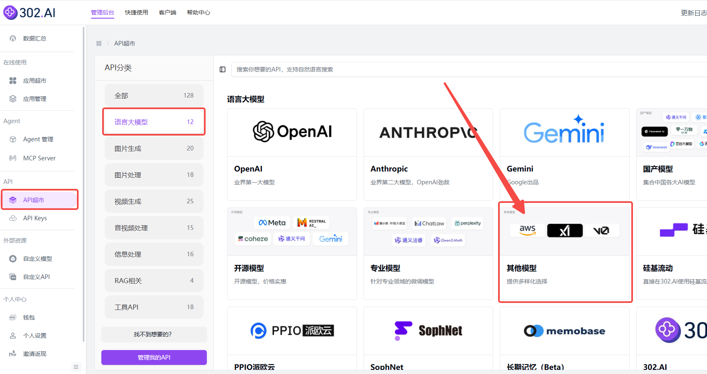707x374 pixels.
Task: Click the 邀请返现 icon
Action: click(x=13, y=354)
